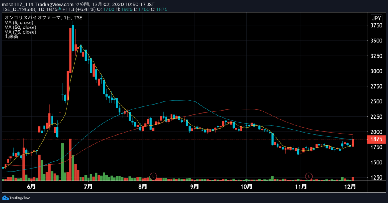Image resolution: width=388 pixels, height=203 pixels.
Task: Click the O:1760 open price value
Action: pos(106,9)
